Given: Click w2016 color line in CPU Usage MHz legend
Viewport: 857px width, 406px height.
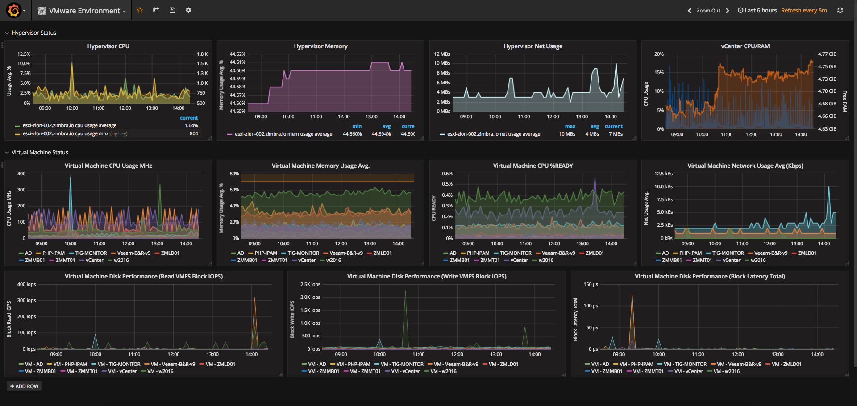Looking at the screenshot, I should click(110, 261).
